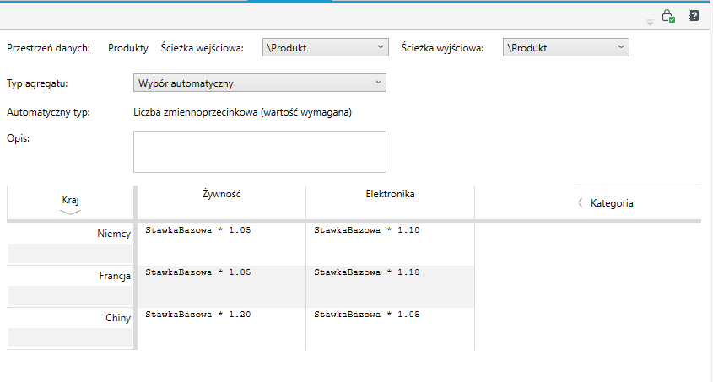Click into the Opis text box

click(x=260, y=152)
